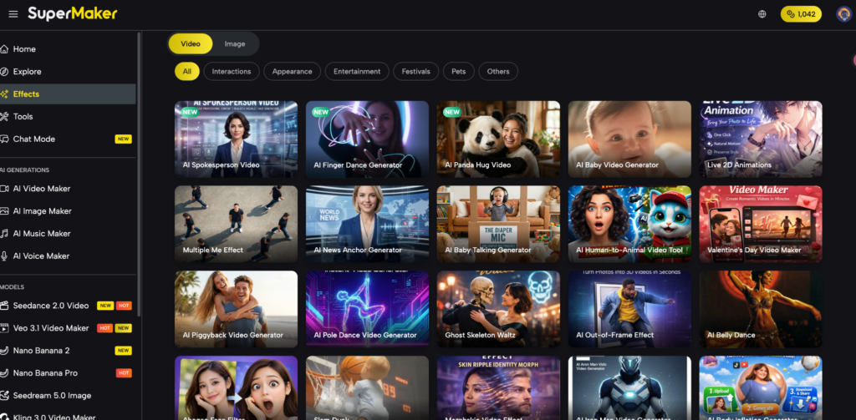Select the Video toggle option
This screenshot has width=856, height=420.
[x=191, y=43]
